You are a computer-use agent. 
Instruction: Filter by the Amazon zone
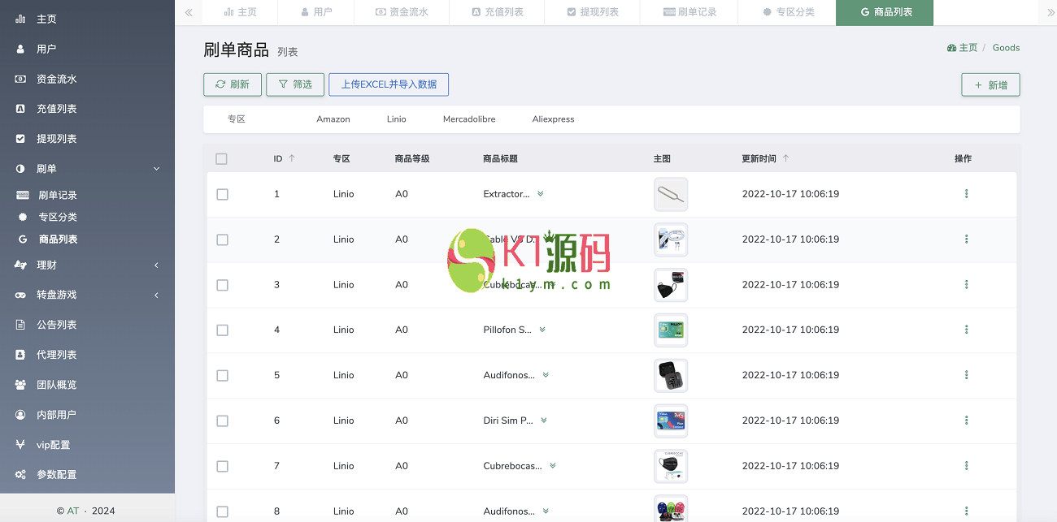pos(333,119)
